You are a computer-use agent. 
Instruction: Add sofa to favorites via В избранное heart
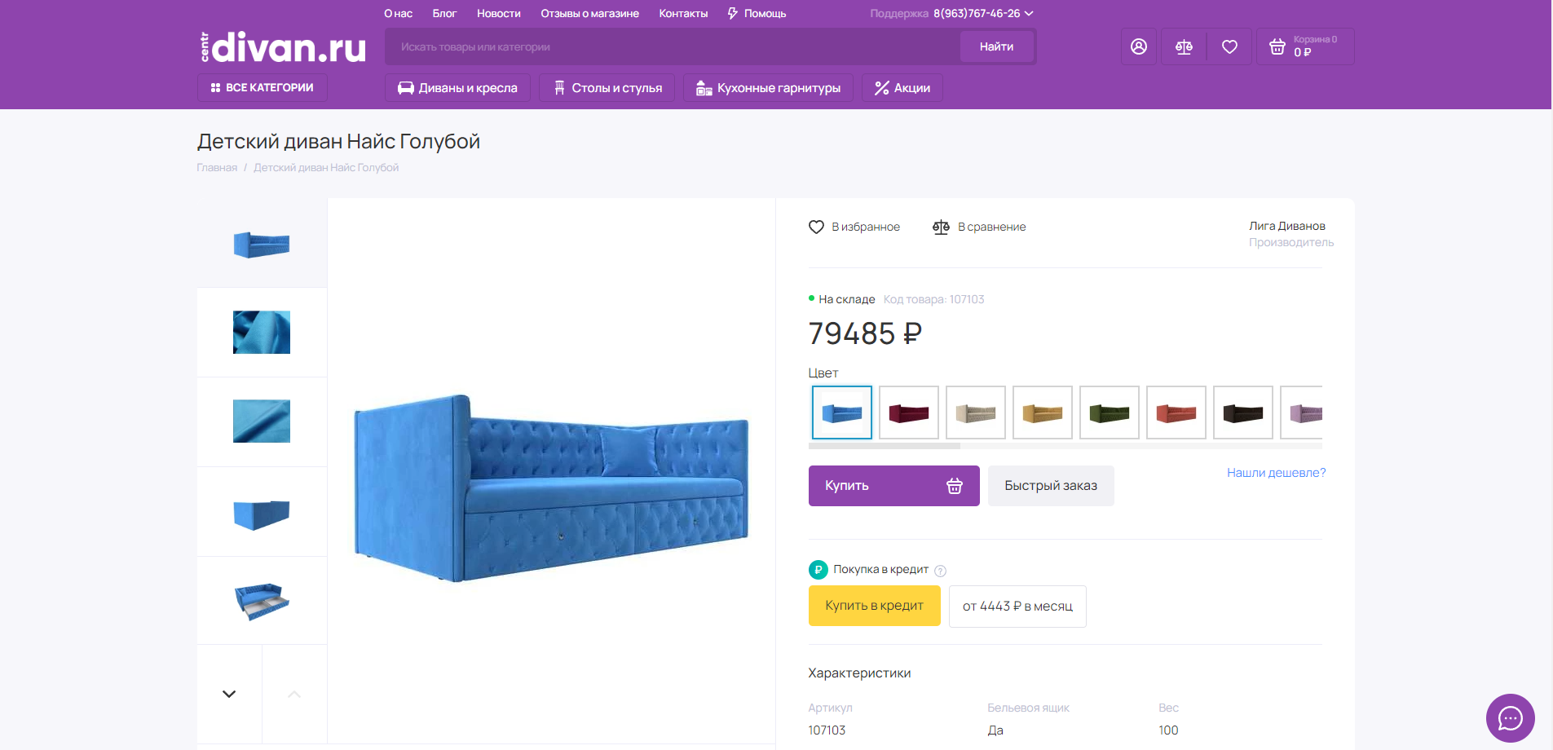point(816,227)
